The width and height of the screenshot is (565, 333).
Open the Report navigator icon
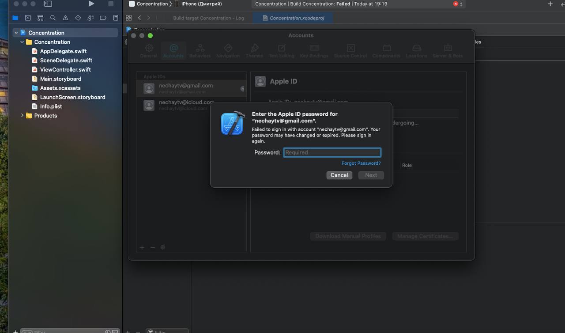pos(116,18)
